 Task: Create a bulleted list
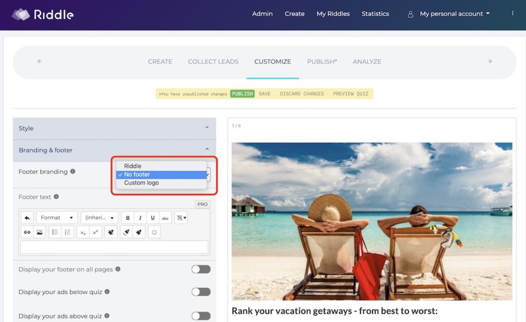[55, 232]
